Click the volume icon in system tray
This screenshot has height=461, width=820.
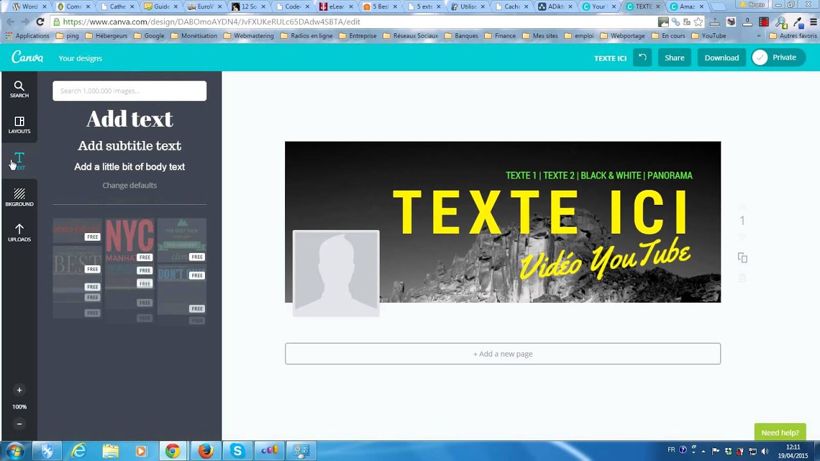(x=765, y=451)
